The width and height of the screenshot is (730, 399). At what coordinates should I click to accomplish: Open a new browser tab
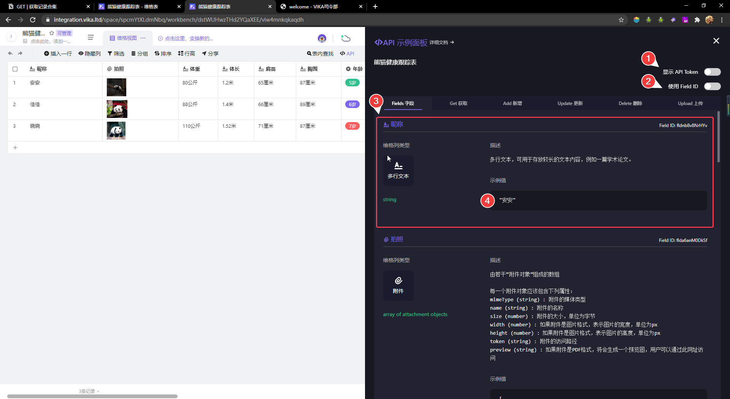click(375, 6)
